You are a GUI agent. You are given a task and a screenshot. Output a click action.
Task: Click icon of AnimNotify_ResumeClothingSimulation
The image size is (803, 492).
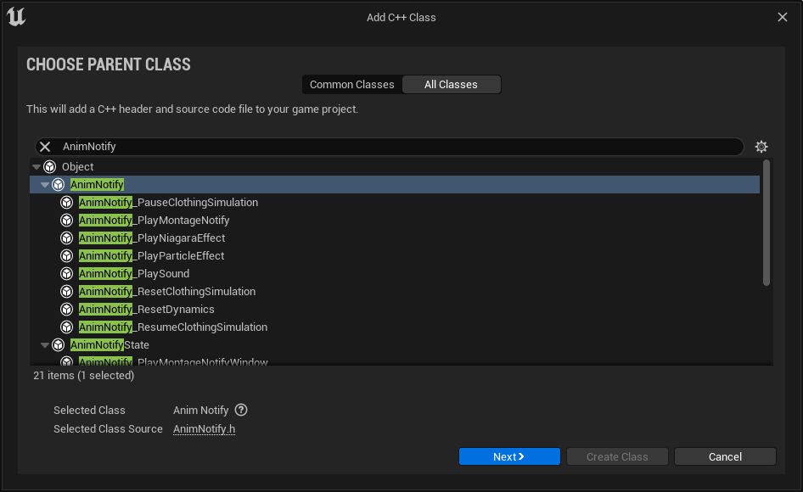pos(66,327)
